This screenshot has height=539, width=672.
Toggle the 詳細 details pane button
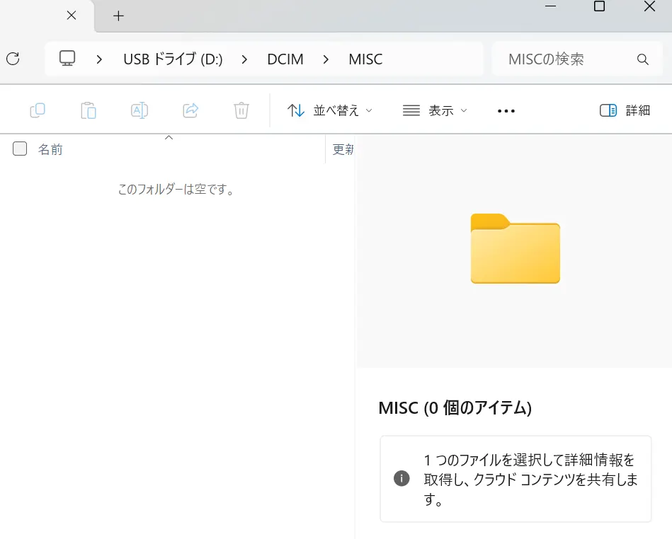click(x=625, y=110)
